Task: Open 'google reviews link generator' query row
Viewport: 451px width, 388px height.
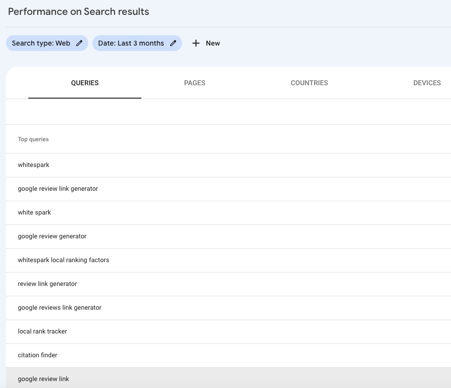Action: click(60, 308)
